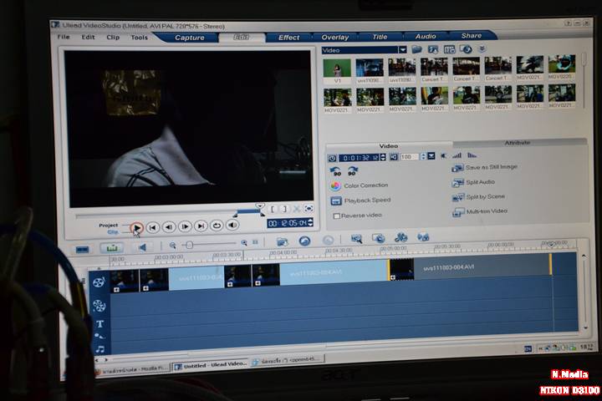This screenshot has width=602, height=401.
Task: Select Project playback mode
Action: [x=108, y=226]
